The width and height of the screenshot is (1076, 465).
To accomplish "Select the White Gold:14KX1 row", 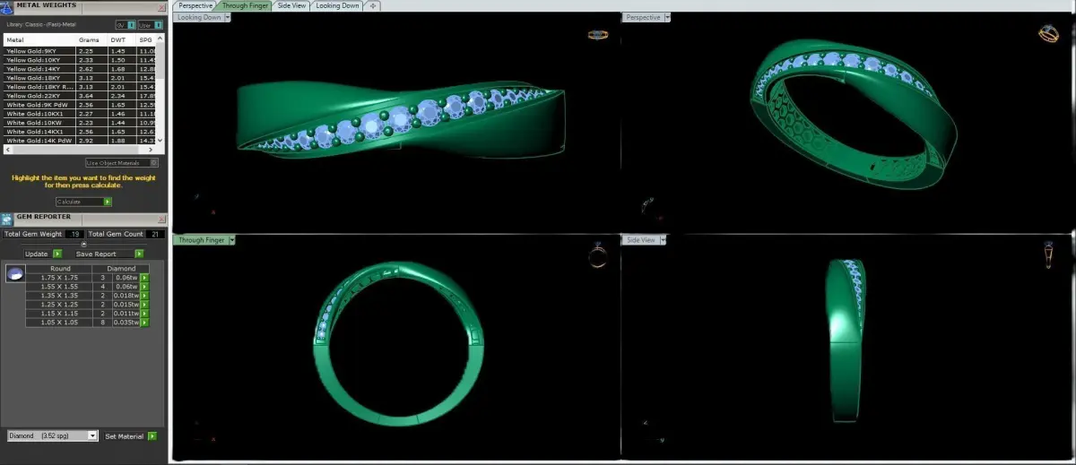I will coord(81,132).
